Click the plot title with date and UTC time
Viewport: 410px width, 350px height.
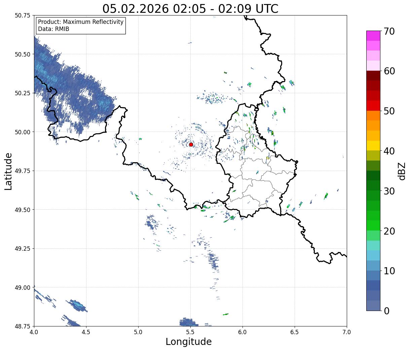point(190,9)
